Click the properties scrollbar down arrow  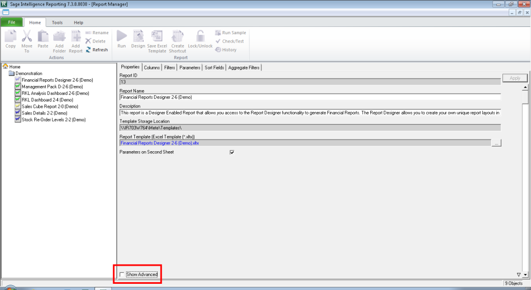pyautogui.click(x=525, y=275)
